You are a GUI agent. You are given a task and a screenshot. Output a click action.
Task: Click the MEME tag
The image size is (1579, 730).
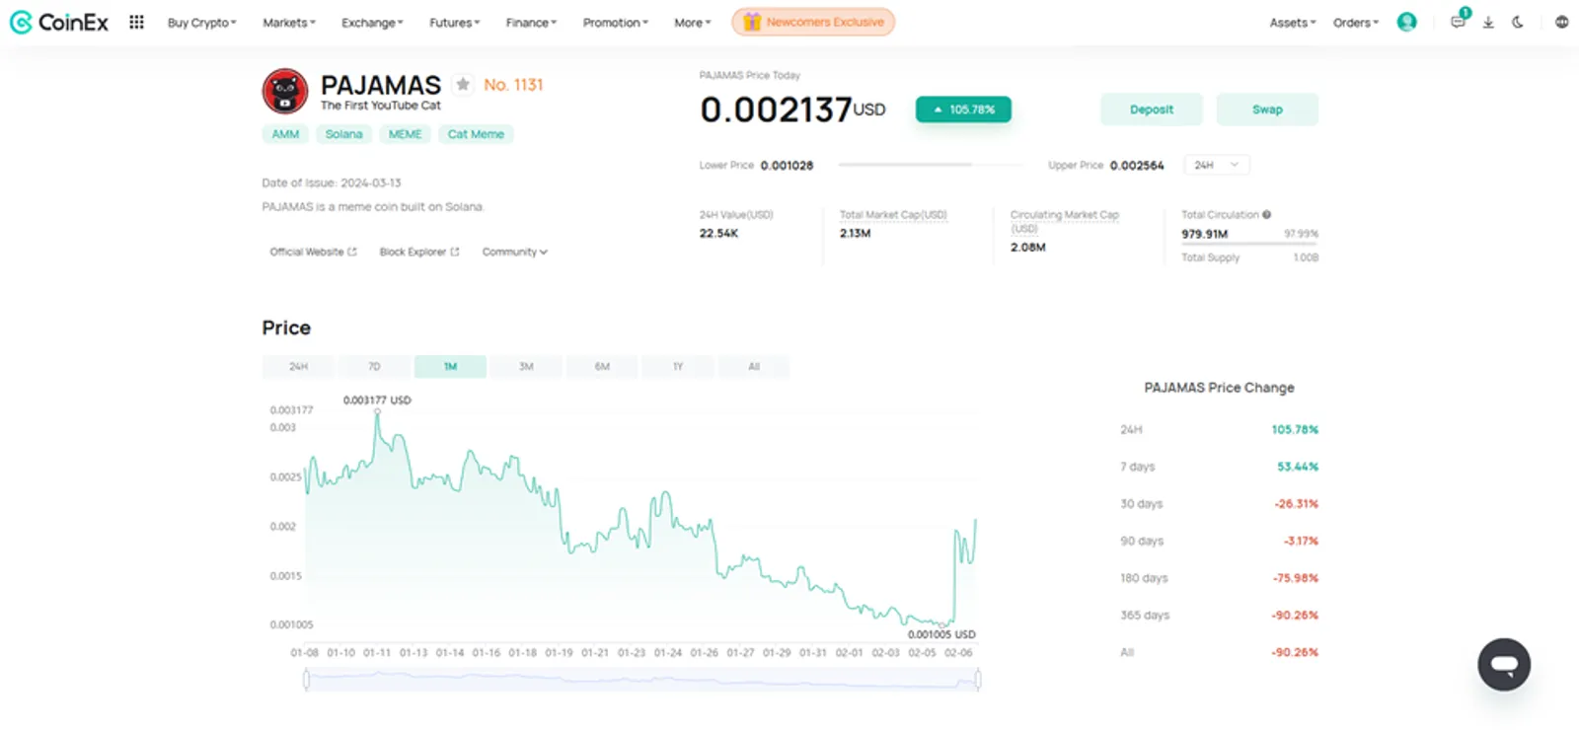point(405,134)
